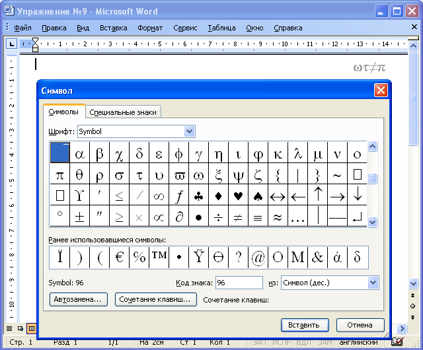This screenshot has width=423, height=350.
Task: Toggle the ЗАМ overtype indicator
Action: [x=325, y=343]
